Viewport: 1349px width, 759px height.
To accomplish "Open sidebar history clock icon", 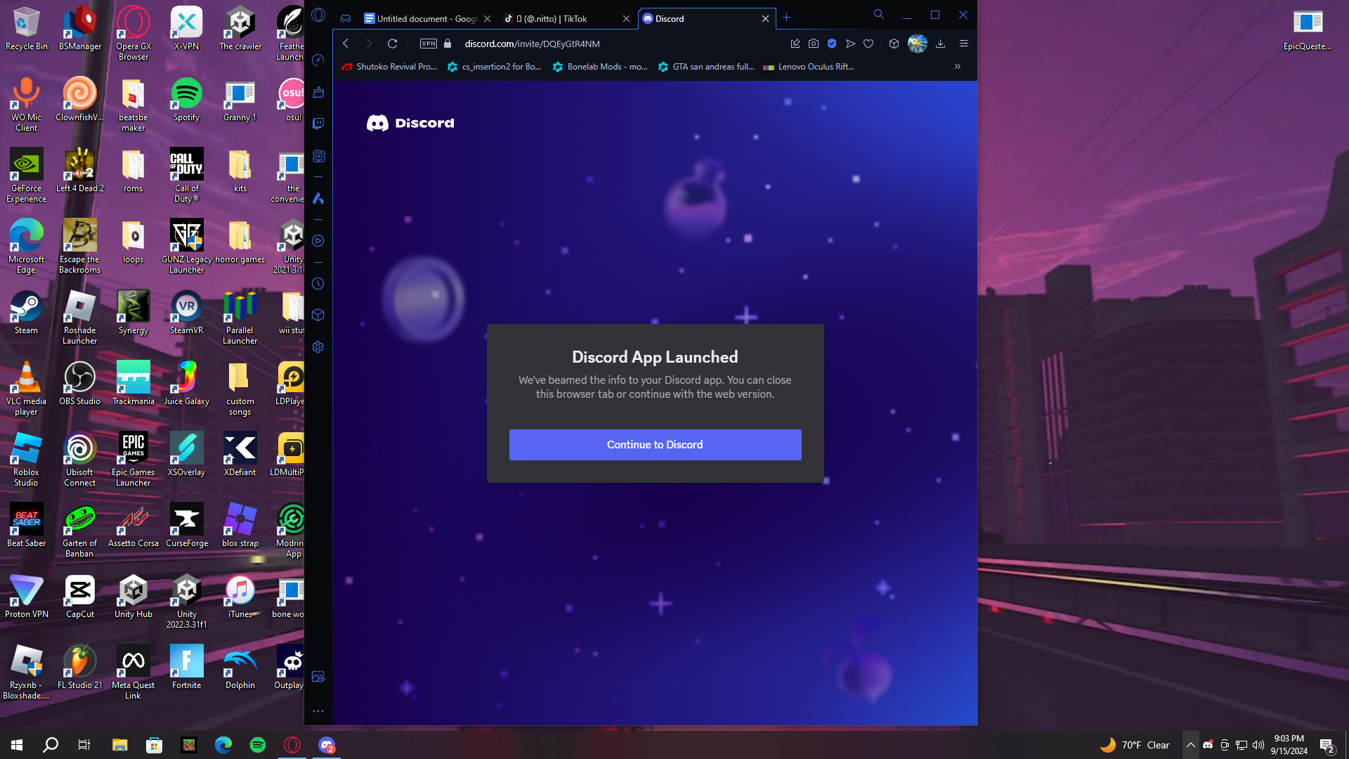I will pos(318,284).
